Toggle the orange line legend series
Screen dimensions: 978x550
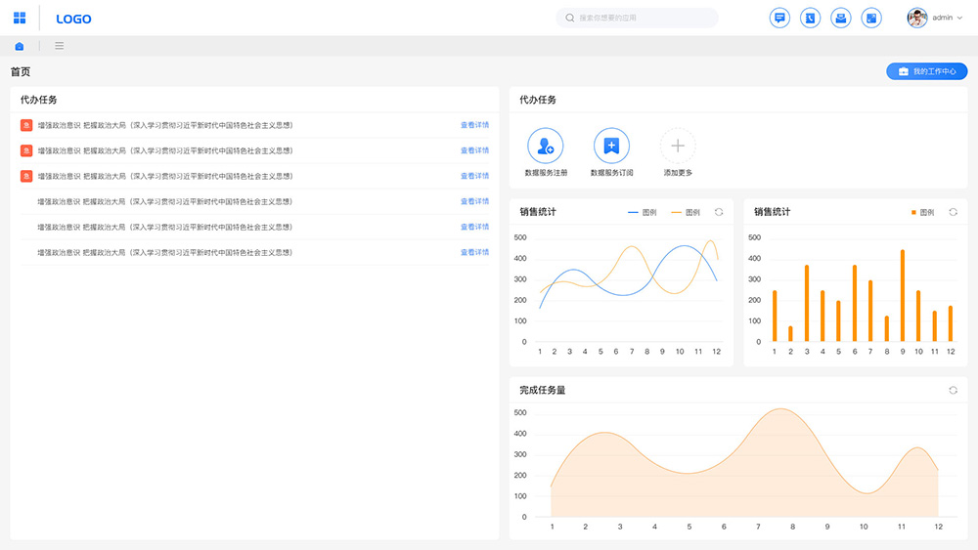[685, 212]
